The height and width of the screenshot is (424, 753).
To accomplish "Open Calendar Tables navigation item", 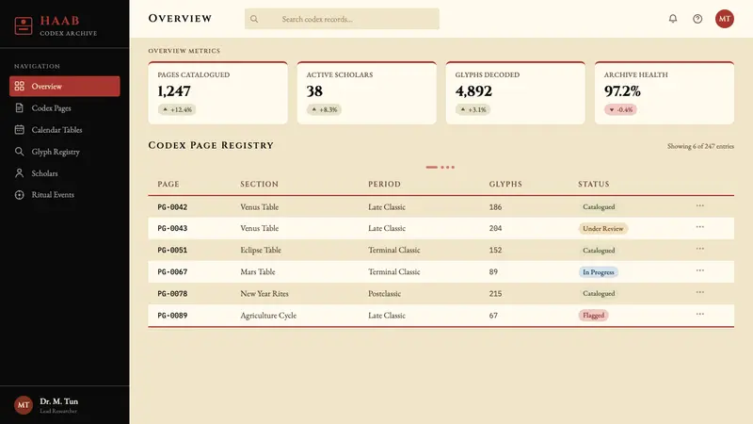I will click(x=64, y=129).
